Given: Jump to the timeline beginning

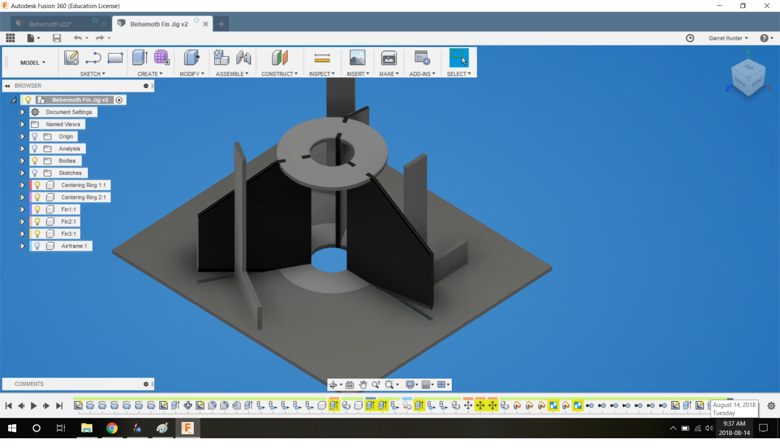Looking at the screenshot, I should [x=9, y=406].
